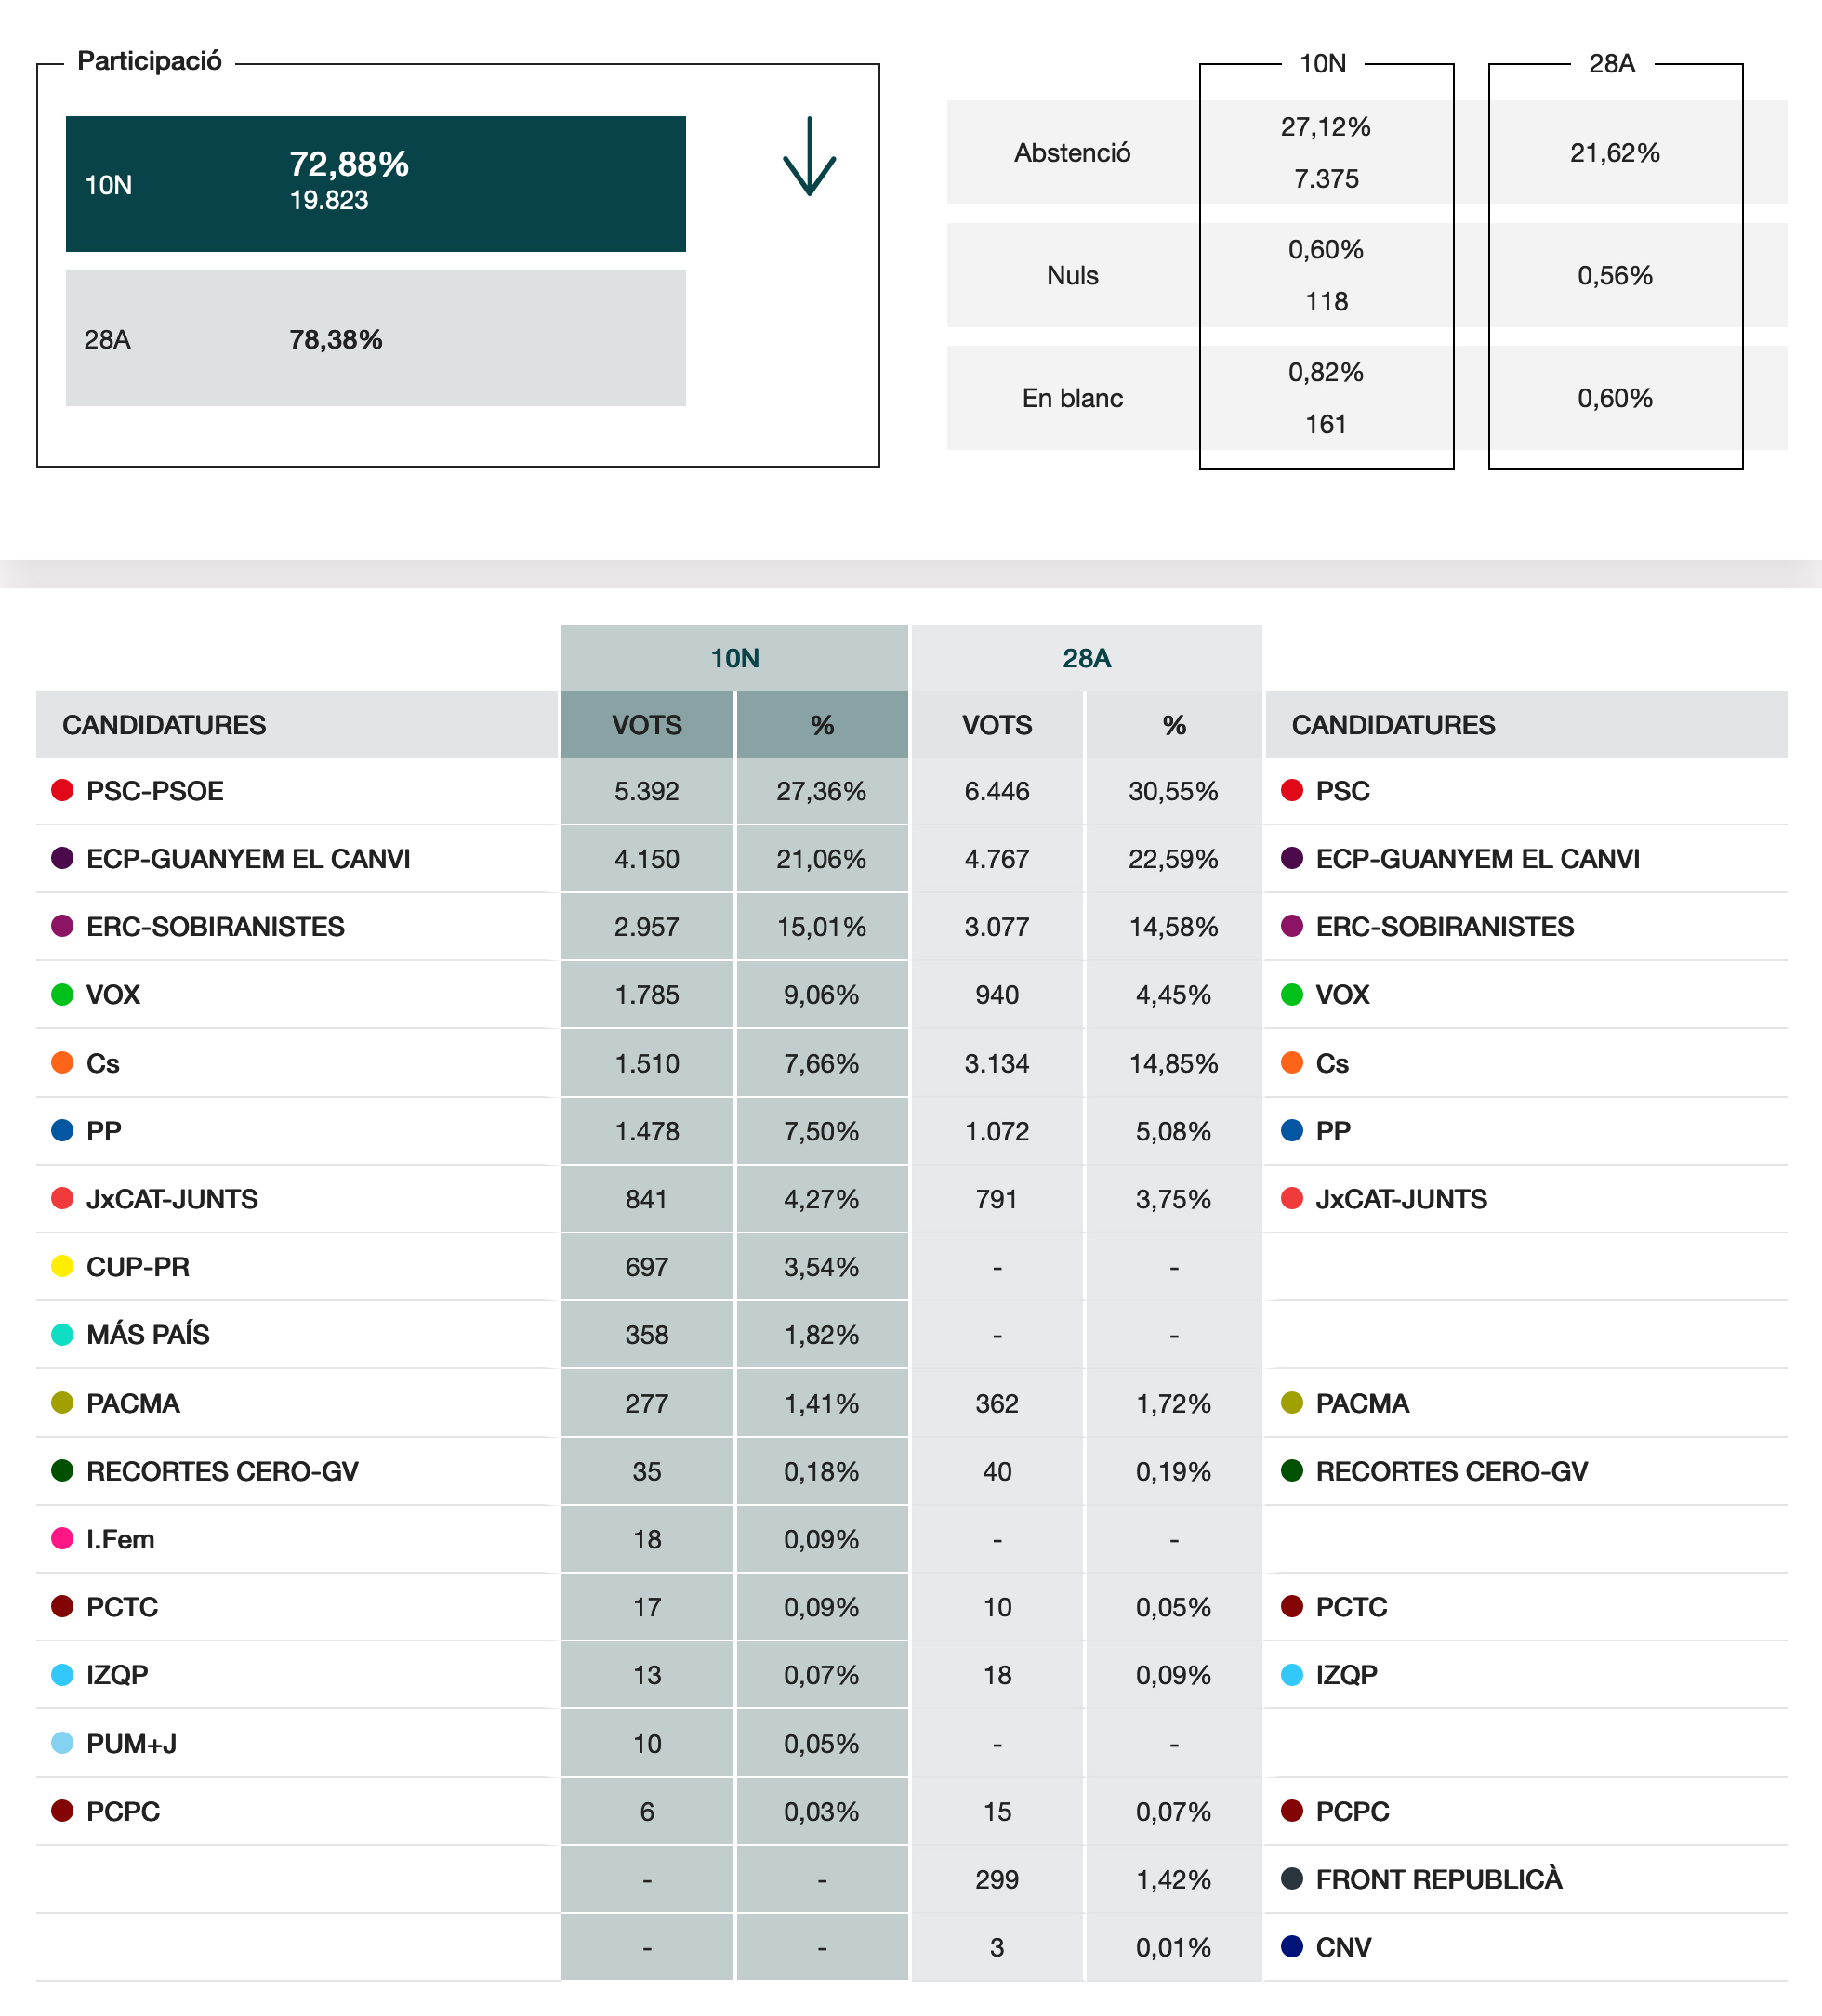This screenshot has height=2016, width=1822.
Task: Click the downward participation arrow icon
Action: pos(808,157)
